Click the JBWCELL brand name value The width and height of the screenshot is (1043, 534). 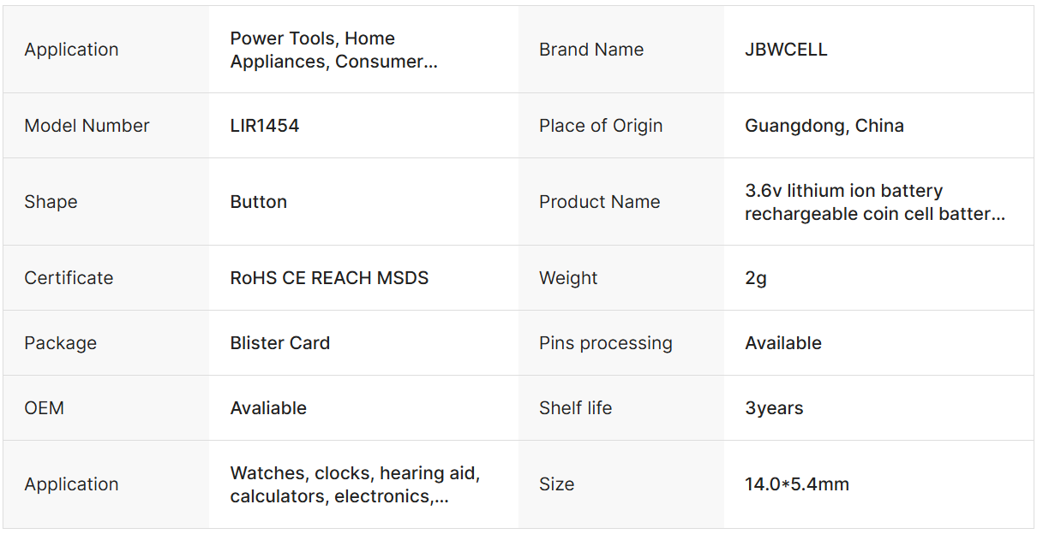pos(786,50)
